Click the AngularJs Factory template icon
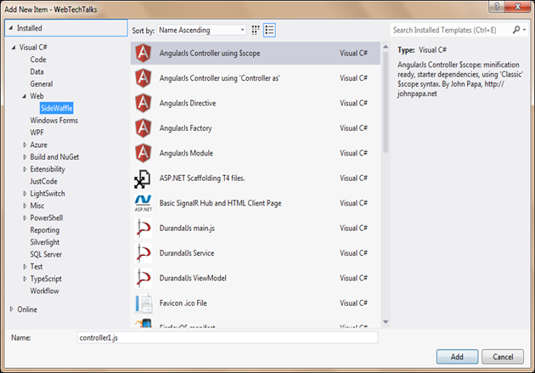 coord(144,128)
